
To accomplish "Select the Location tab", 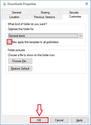I will (x=14, y=17).
